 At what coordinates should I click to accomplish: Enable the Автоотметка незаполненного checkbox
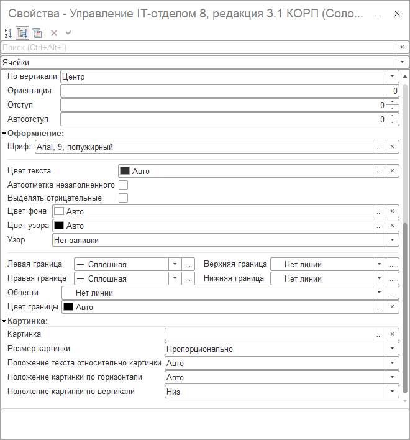click(123, 185)
